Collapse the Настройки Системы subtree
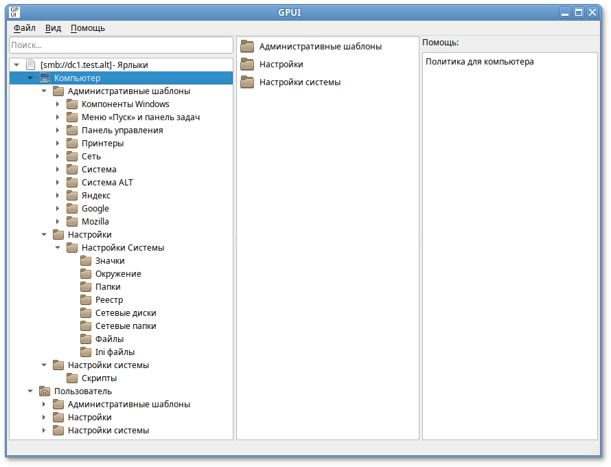Image resolution: width=611 pixels, height=467 pixels. [58, 248]
